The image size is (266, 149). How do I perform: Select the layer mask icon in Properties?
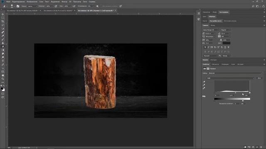(x=208, y=69)
